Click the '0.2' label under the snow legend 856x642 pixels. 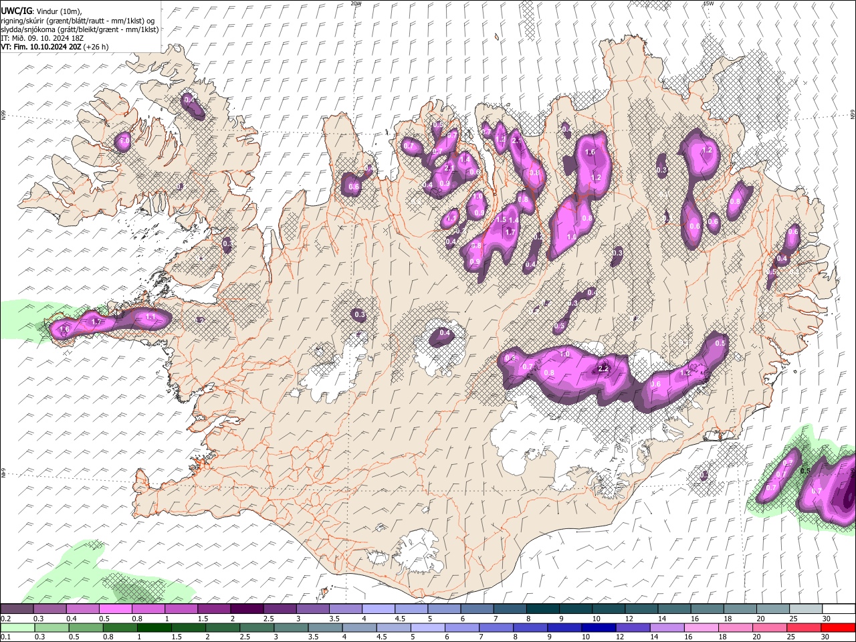(x=5, y=619)
